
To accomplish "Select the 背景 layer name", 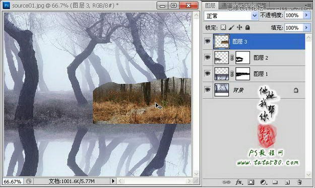I will pyautogui.click(x=238, y=90).
